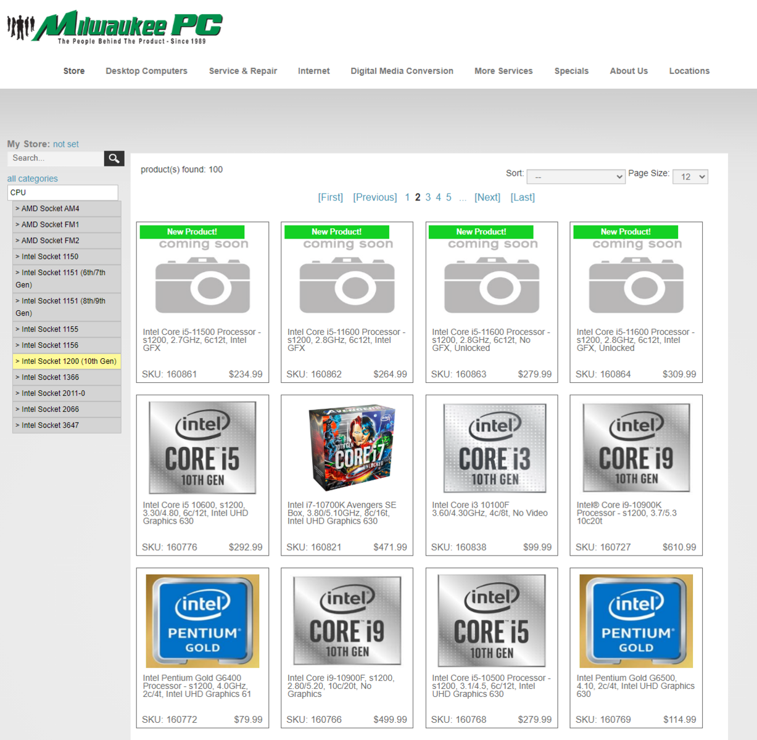Click the Milwaukee PC logo

(115, 27)
